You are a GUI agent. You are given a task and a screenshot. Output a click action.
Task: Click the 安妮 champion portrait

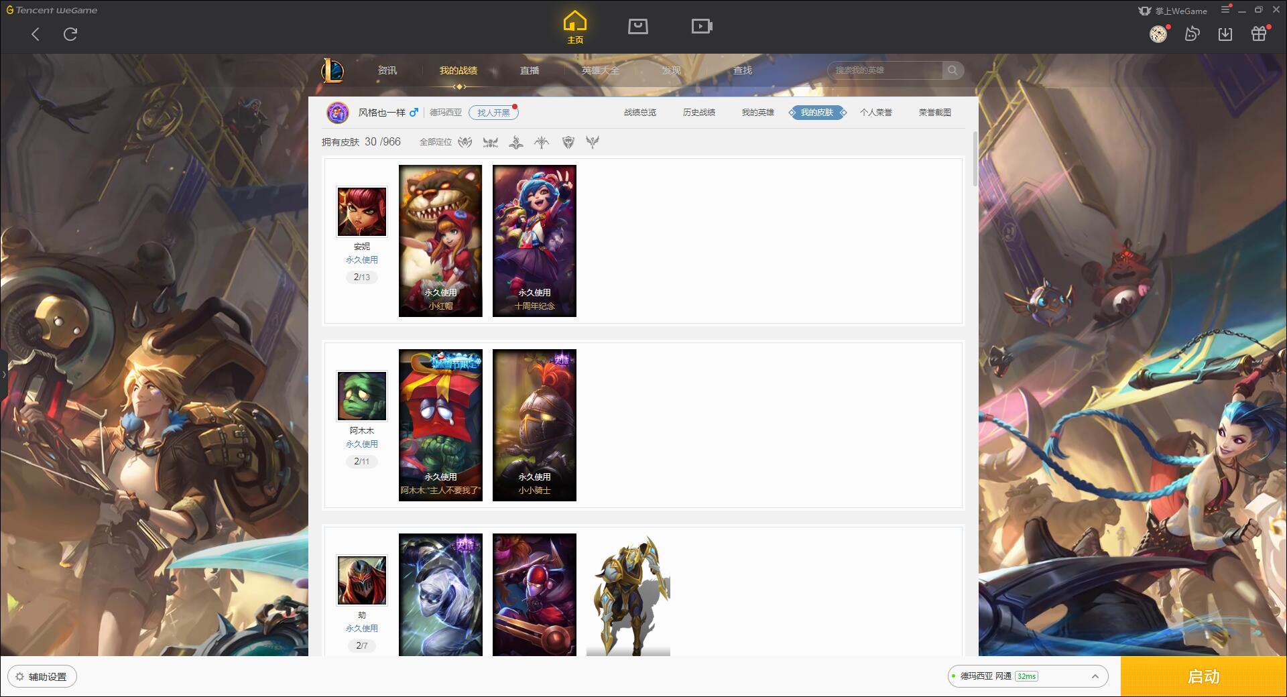pyautogui.click(x=362, y=212)
